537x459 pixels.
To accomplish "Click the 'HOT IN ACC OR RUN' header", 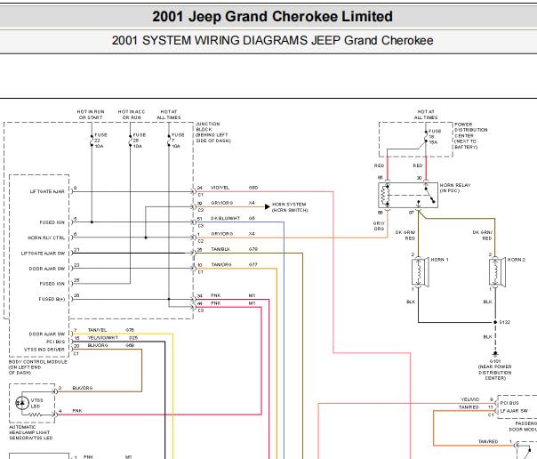I will click(132, 115).
